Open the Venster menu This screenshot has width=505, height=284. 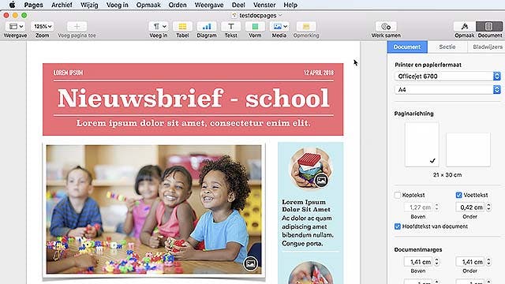pos(264,5)
